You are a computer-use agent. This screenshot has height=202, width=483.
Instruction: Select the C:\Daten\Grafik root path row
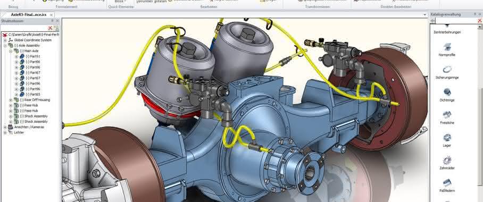34,35
